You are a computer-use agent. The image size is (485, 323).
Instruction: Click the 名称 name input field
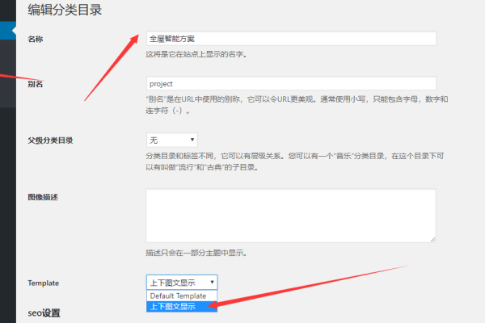[291, 38]
